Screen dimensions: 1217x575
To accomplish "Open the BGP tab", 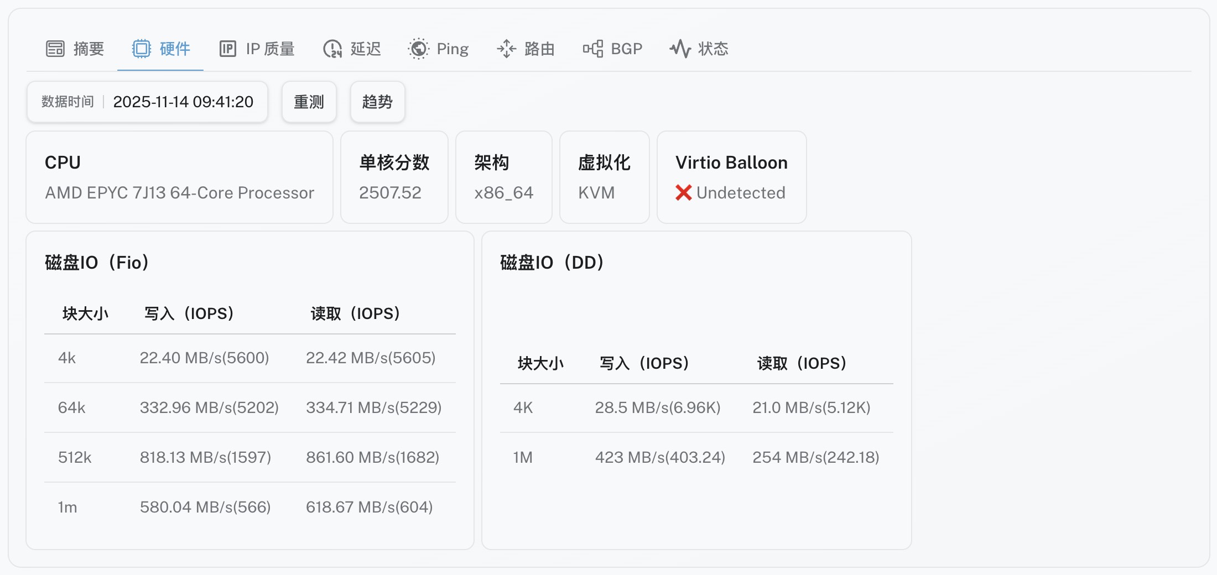I will click(x=626, y=49).
